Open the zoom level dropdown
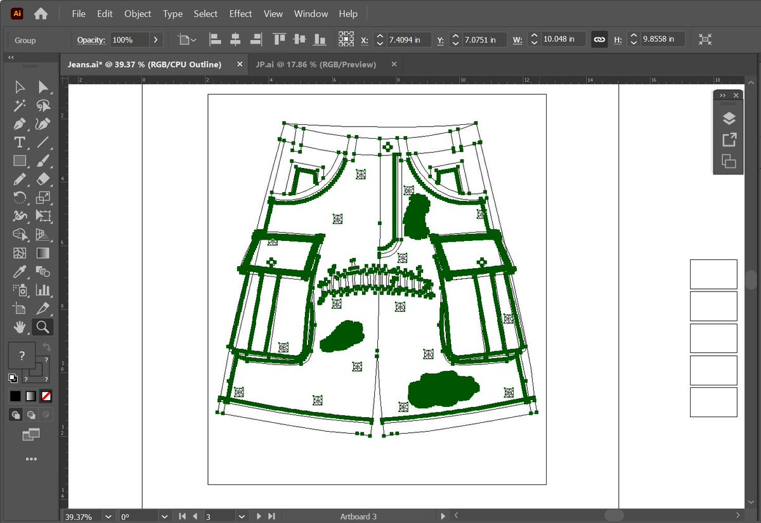761x523 pixels. point(108,517)
